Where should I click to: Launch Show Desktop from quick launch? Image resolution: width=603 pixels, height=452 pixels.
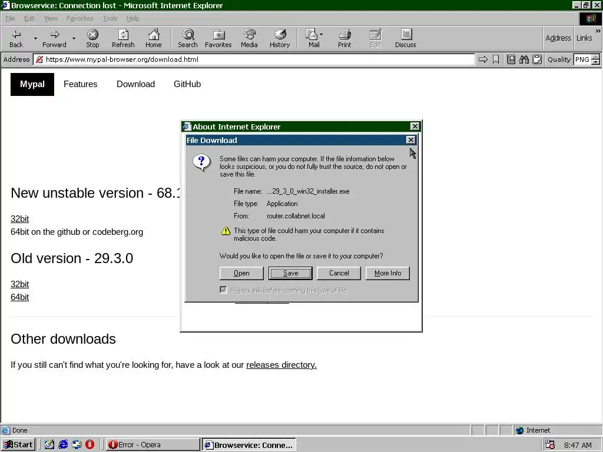49,445
